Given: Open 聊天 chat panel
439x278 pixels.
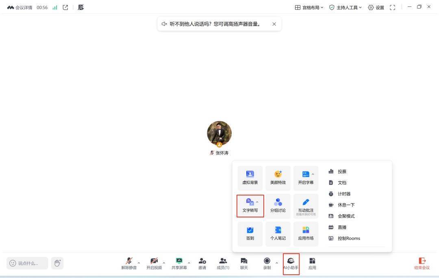Looking at the screenshot, I should (x=244, y=263).
